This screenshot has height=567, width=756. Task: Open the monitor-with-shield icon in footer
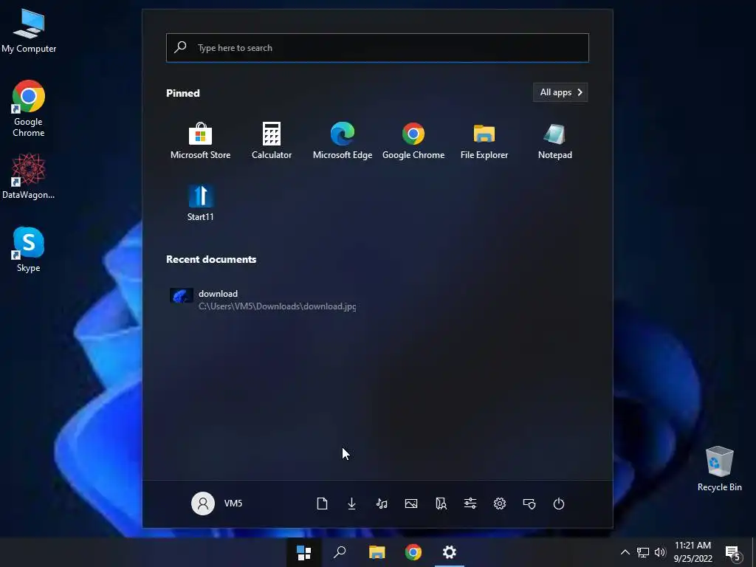tap(529, 504)
